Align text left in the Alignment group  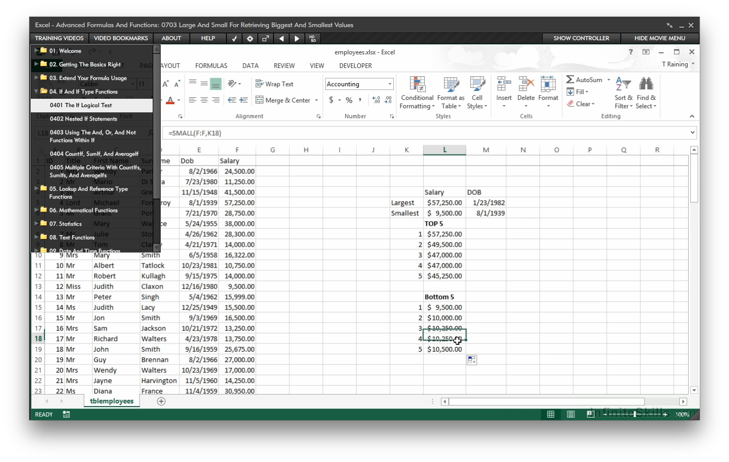pos(192,100)
